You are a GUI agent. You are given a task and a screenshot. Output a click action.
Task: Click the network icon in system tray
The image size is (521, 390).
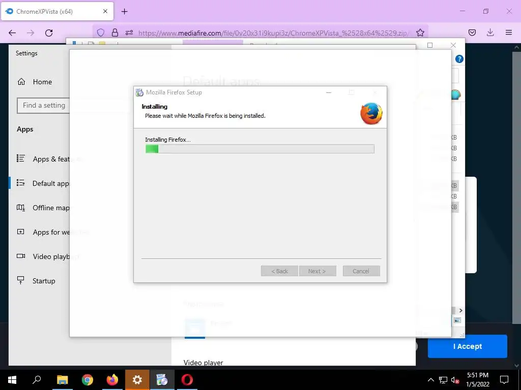(x=443, y=380)
